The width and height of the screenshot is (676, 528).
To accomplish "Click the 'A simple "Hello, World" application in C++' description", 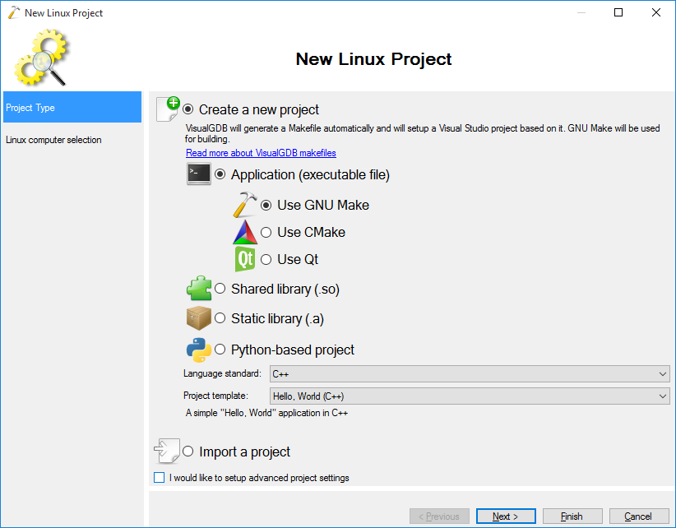I will [266, 413].
